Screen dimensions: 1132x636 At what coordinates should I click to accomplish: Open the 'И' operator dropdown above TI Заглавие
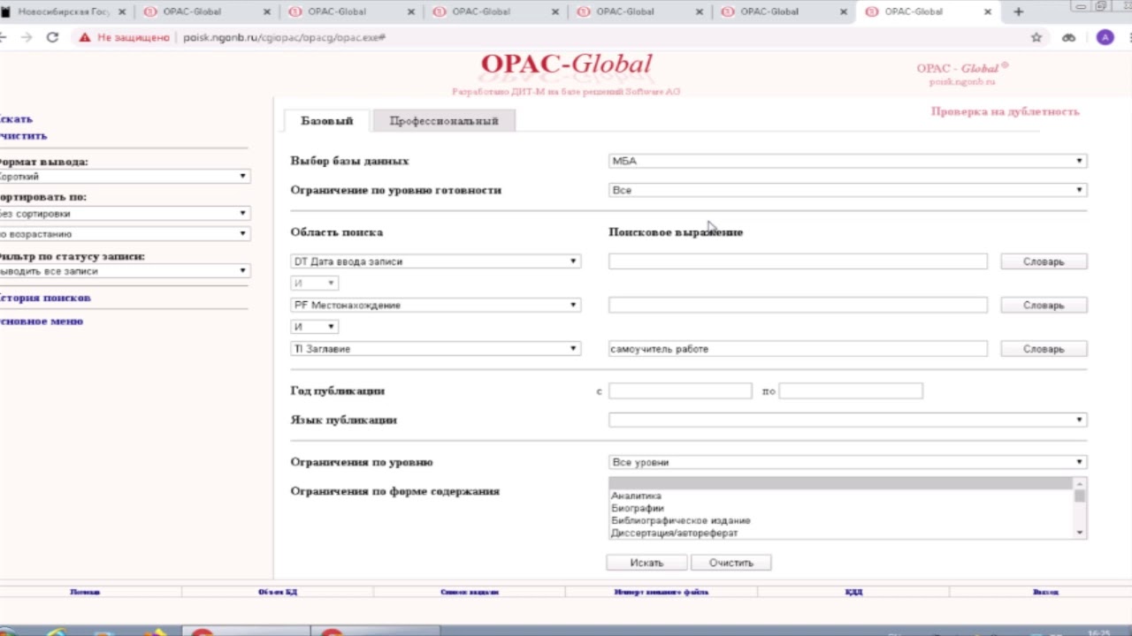314,327
